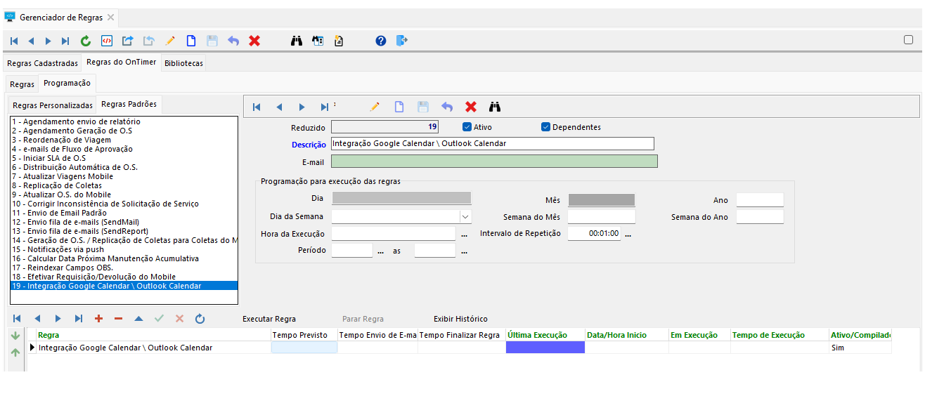Expand the Dia da Semana dropdown

(x=465, y=217)
